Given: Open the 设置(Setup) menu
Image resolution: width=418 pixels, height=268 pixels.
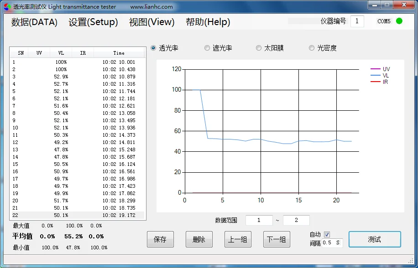Looking at the screenshot, I should [93, 22].
